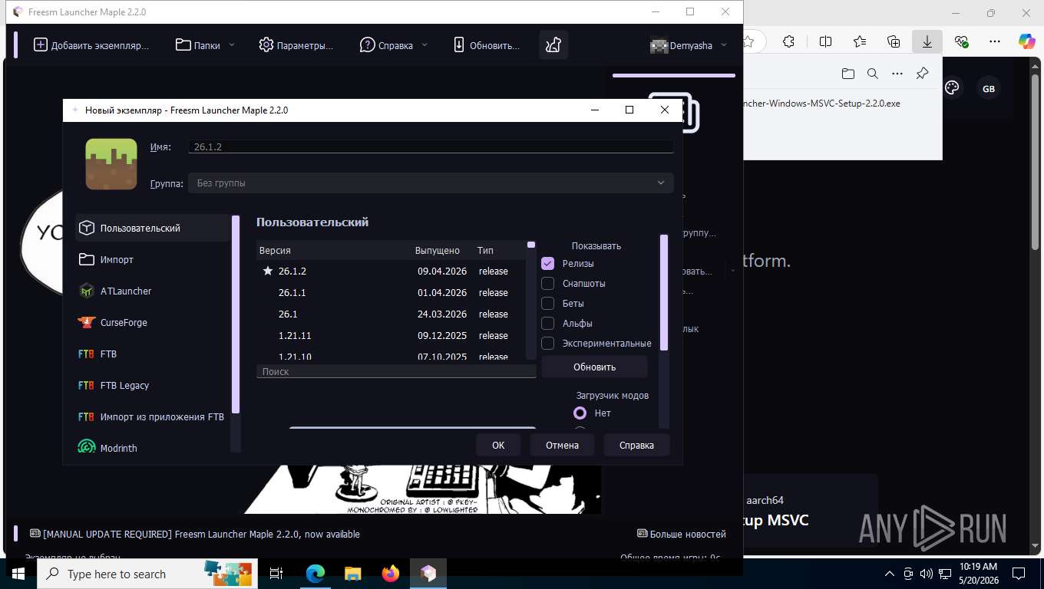Open the Folders (Папки) toolbar menu

click(205, 45)
